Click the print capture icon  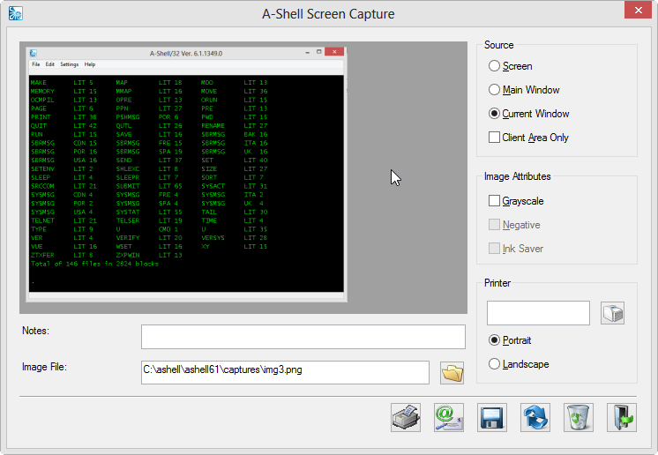406,417
